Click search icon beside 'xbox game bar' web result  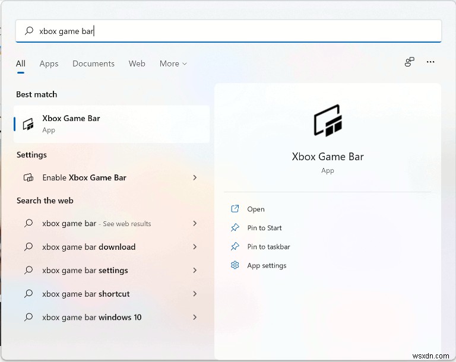pos(28,223)
